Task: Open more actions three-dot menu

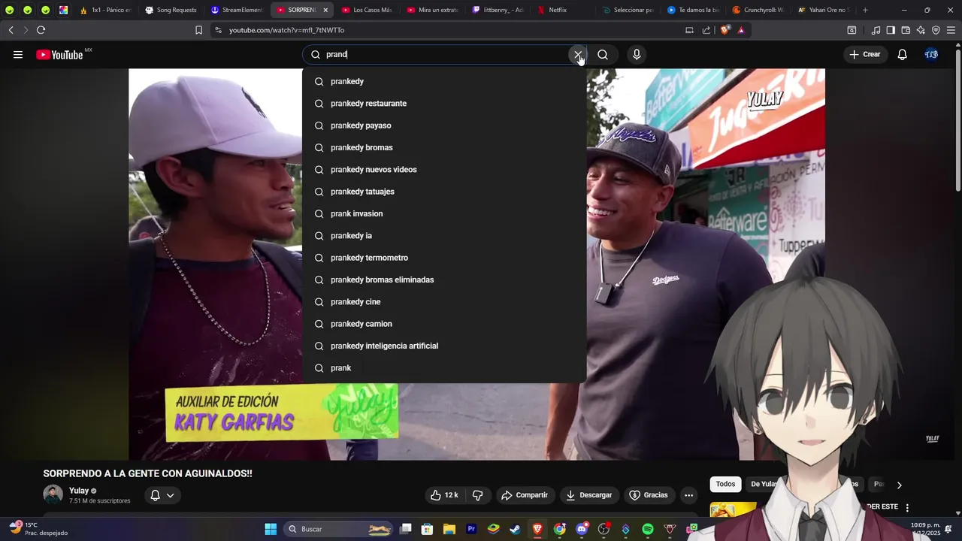Action: click(688, 495)
